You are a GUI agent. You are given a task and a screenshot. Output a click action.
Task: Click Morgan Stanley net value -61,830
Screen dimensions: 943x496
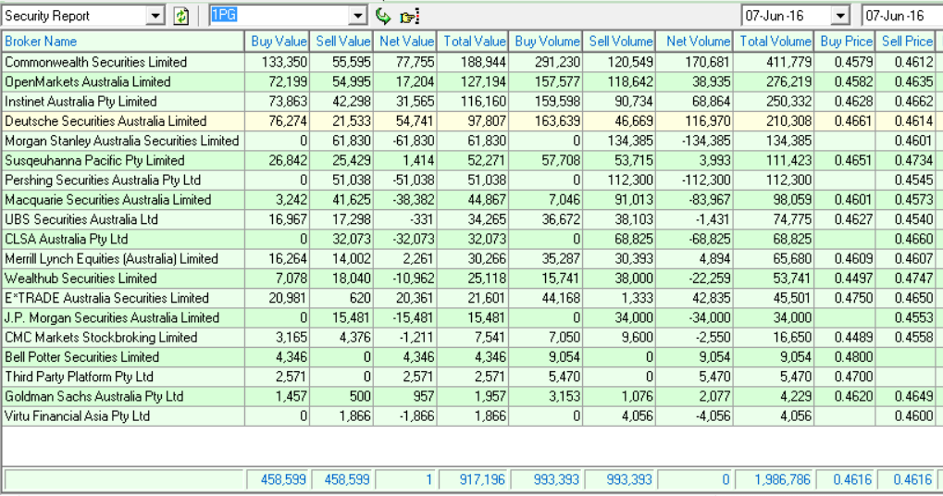point(405,141)
